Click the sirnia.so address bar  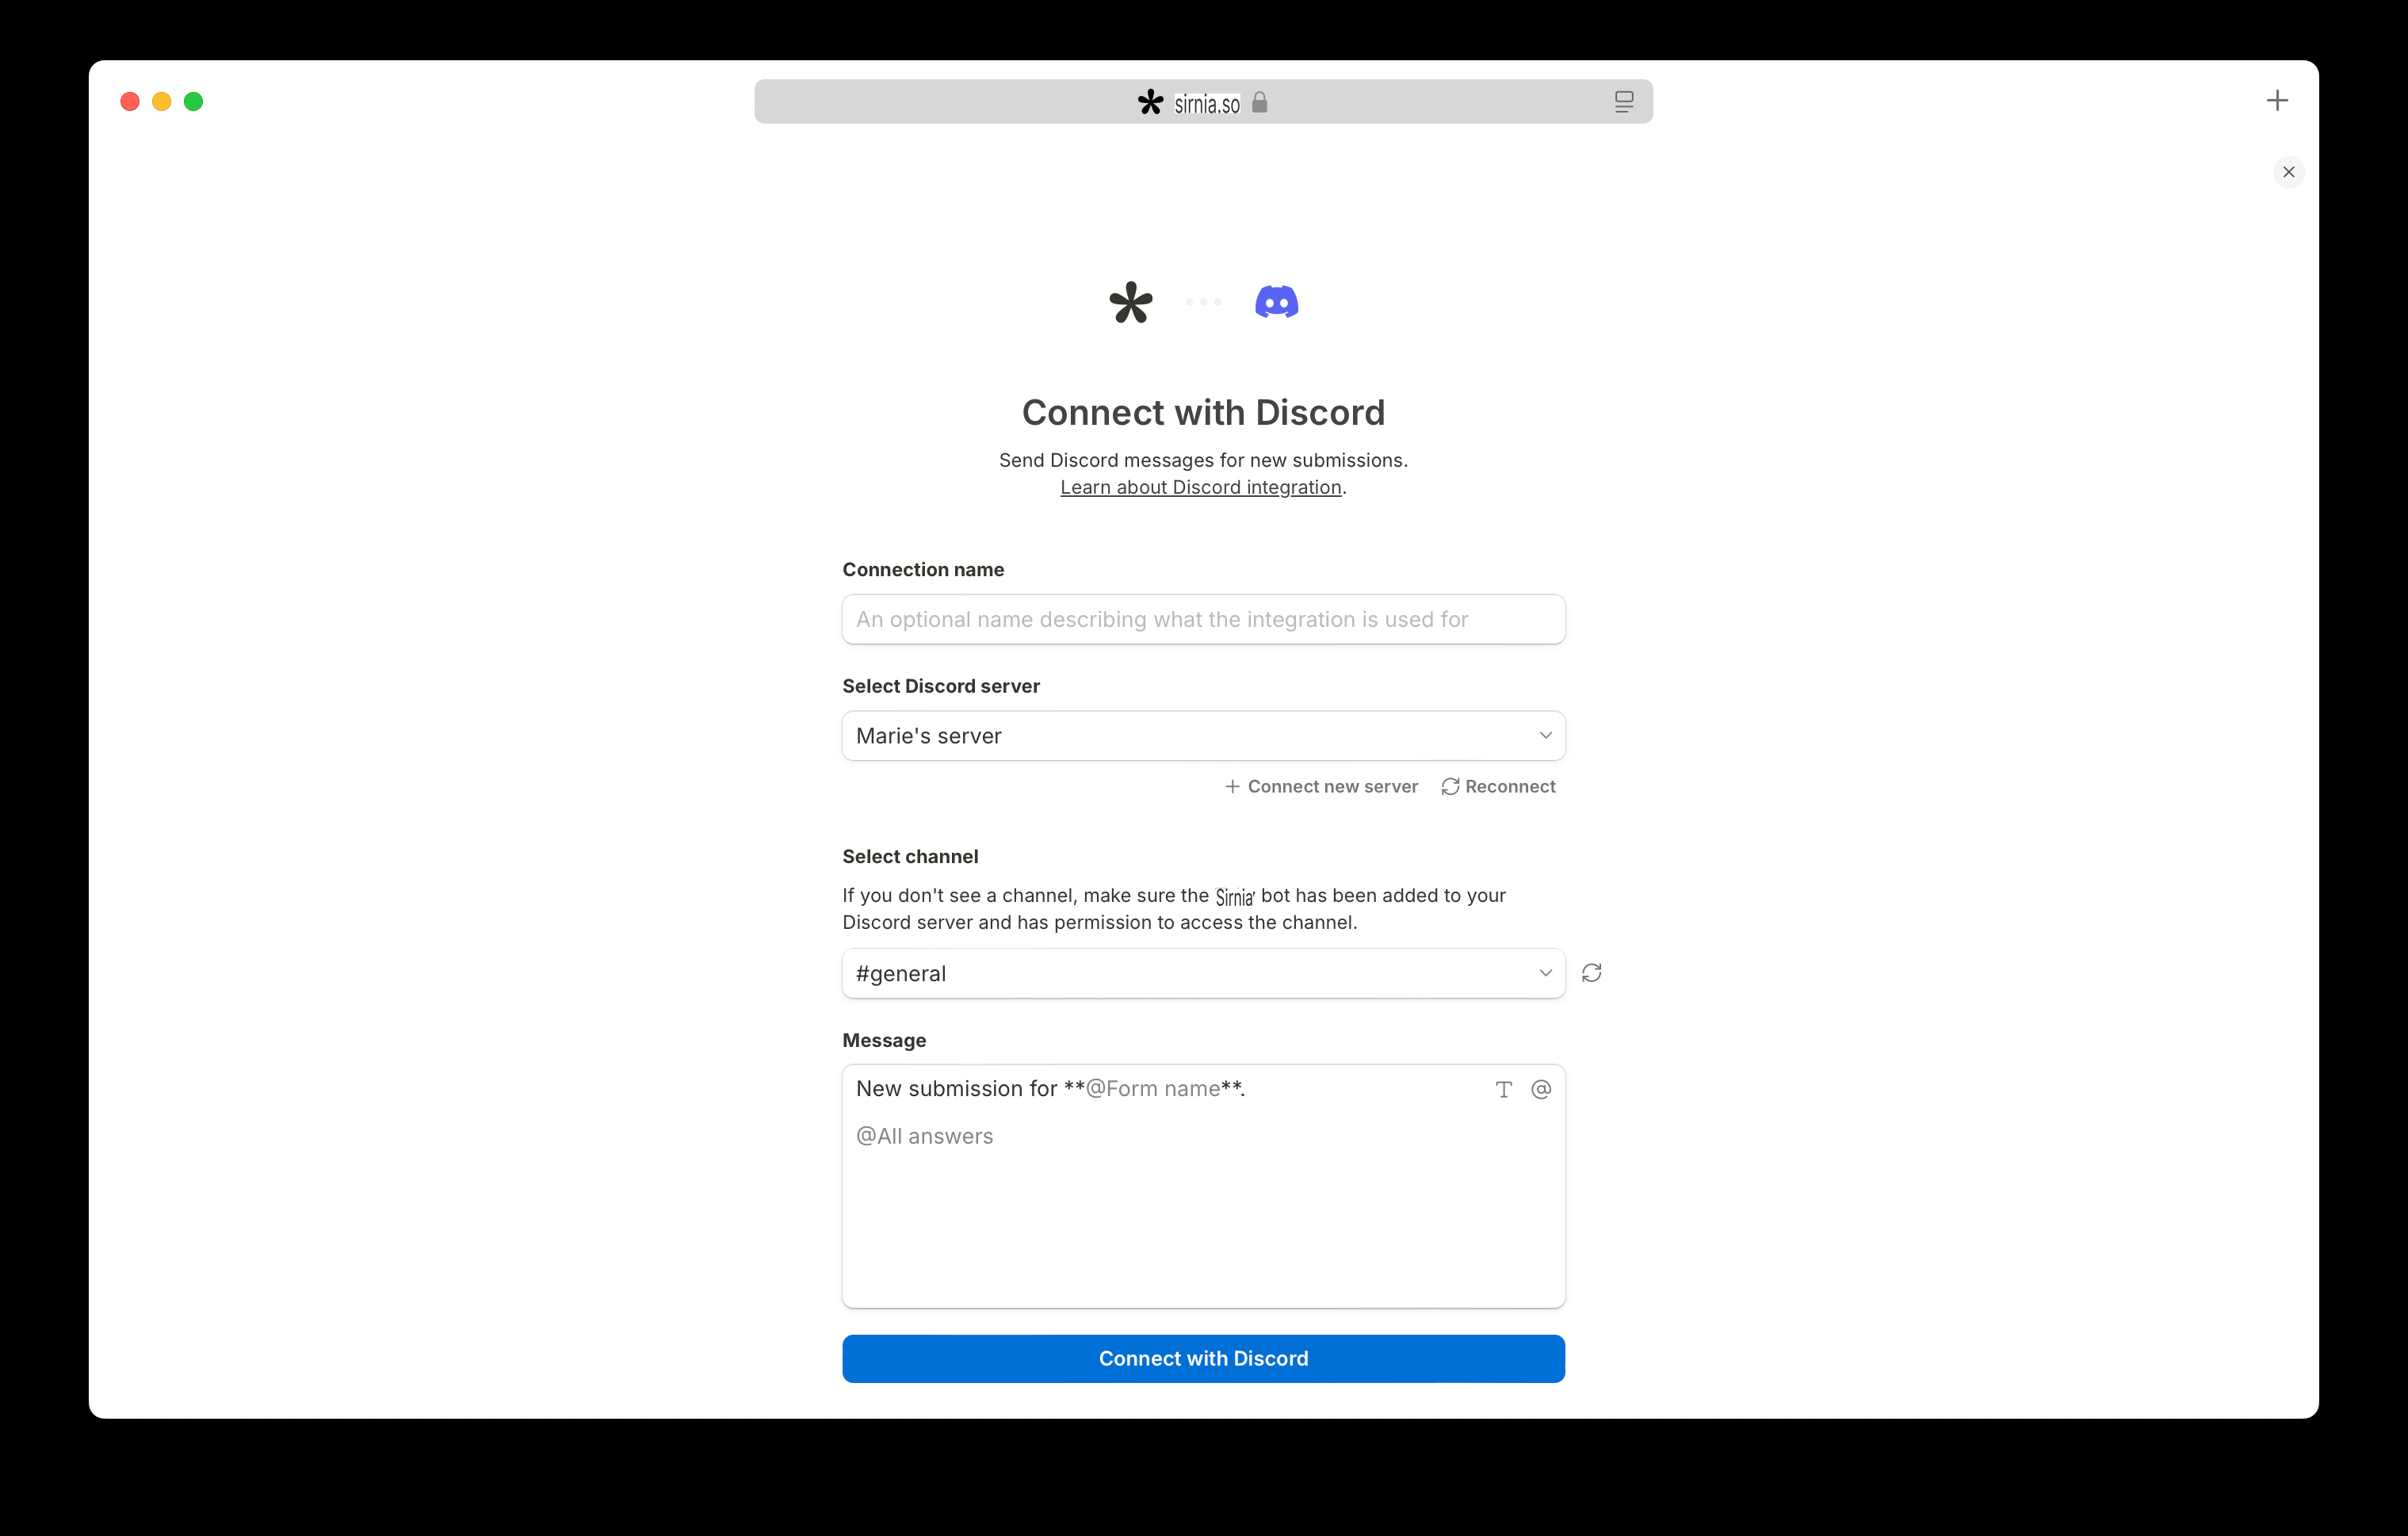point(1203,102)
